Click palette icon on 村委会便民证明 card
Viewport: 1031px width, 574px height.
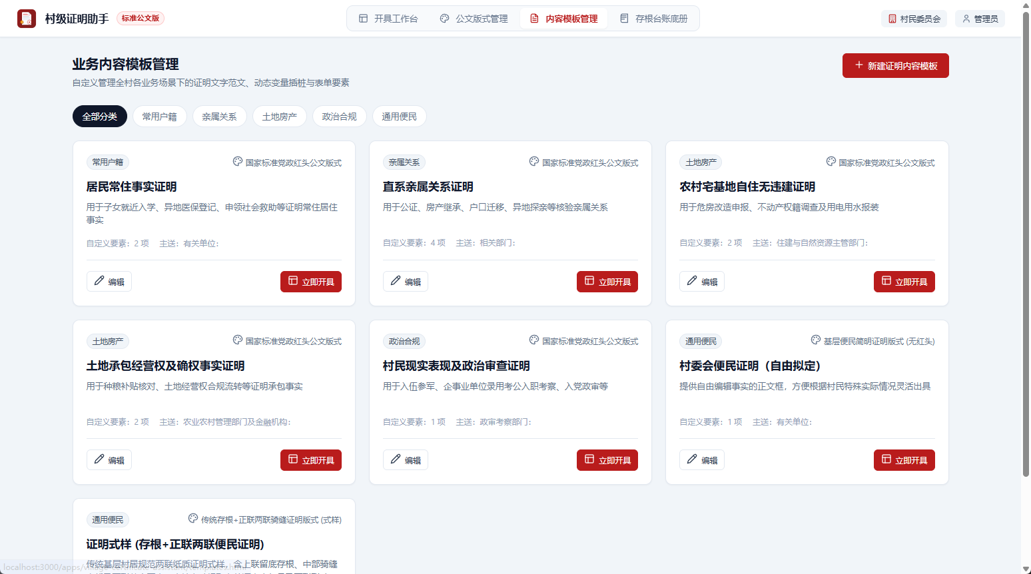[816, 340]
